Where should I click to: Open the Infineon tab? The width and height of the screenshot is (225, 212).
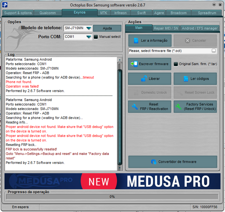coord(121,13)
